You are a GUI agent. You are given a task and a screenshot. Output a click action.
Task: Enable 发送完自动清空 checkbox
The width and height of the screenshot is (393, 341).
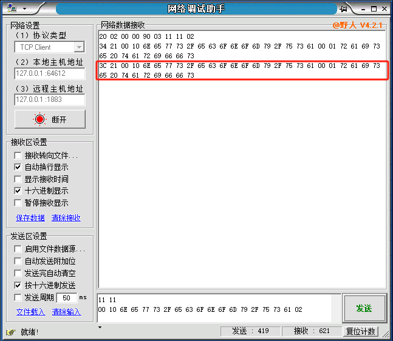coord(18,273)
